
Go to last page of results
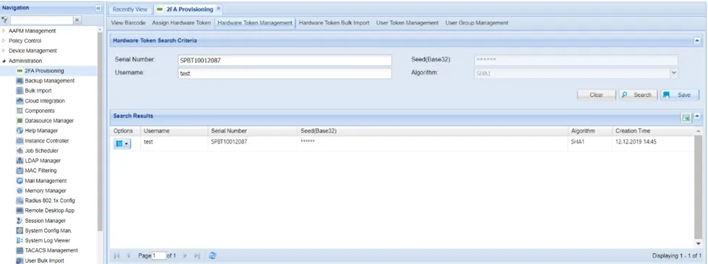(x=197, y=256)
